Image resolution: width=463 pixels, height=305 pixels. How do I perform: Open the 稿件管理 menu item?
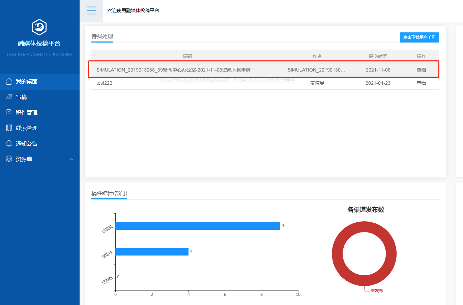tap(27, 113)
